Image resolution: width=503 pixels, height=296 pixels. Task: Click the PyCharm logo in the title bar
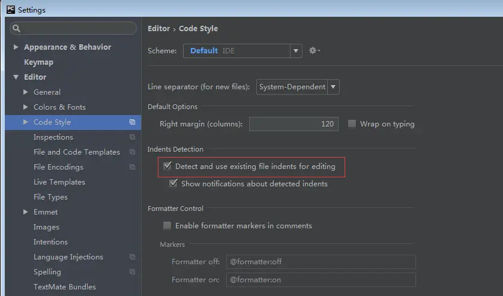[11, 10]
